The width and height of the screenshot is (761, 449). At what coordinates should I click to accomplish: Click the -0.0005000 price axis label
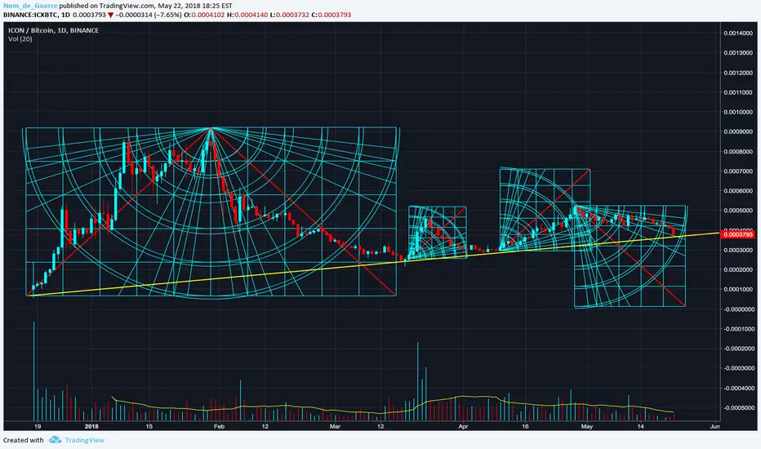click(x=737, y=407)
